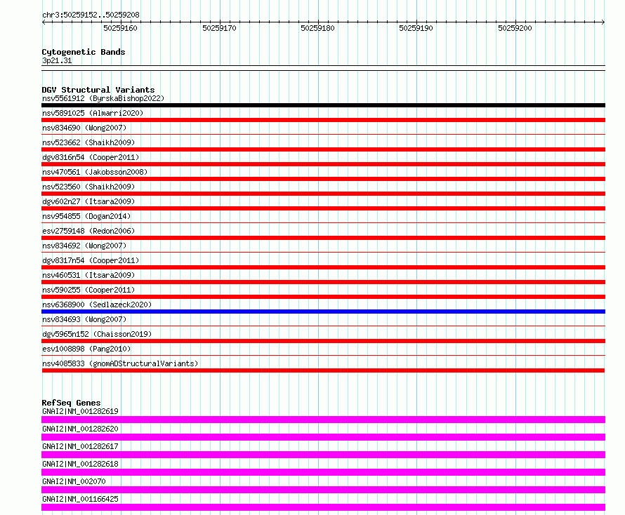Click ruler position 50259180

click(317, 28)
